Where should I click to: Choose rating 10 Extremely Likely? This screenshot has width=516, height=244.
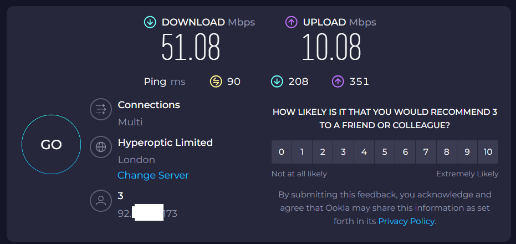coord(488,152)
